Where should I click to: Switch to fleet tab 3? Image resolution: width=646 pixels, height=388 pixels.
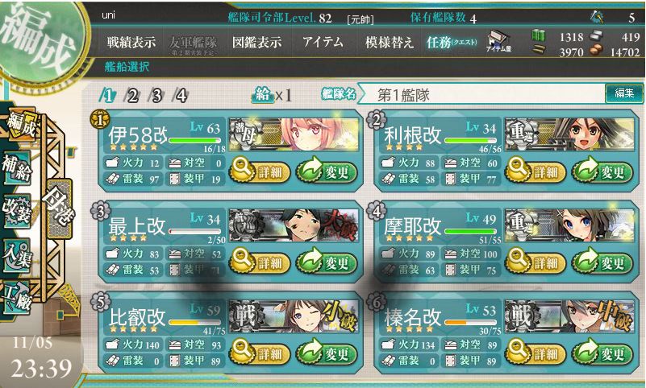157,96
